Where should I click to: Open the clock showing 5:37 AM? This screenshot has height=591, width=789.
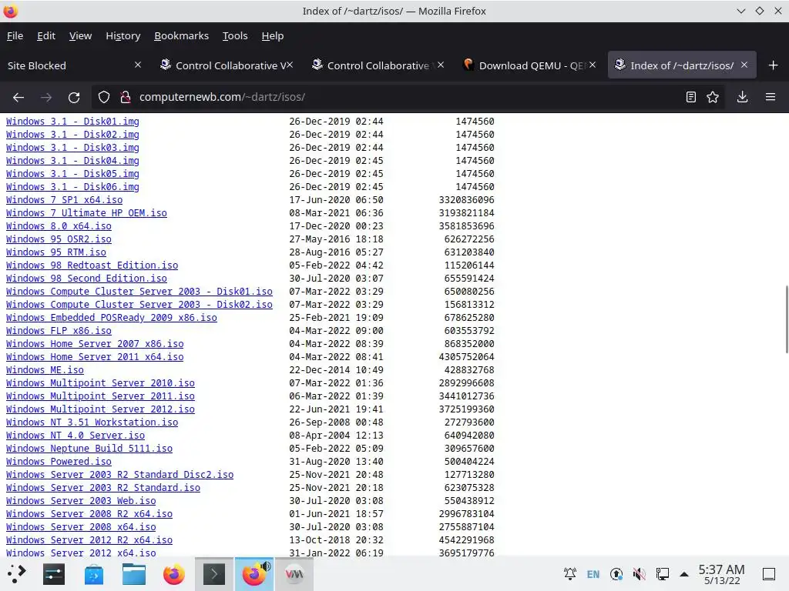721,574
